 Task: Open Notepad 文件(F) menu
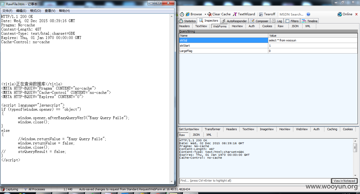[x=7, y=11]
